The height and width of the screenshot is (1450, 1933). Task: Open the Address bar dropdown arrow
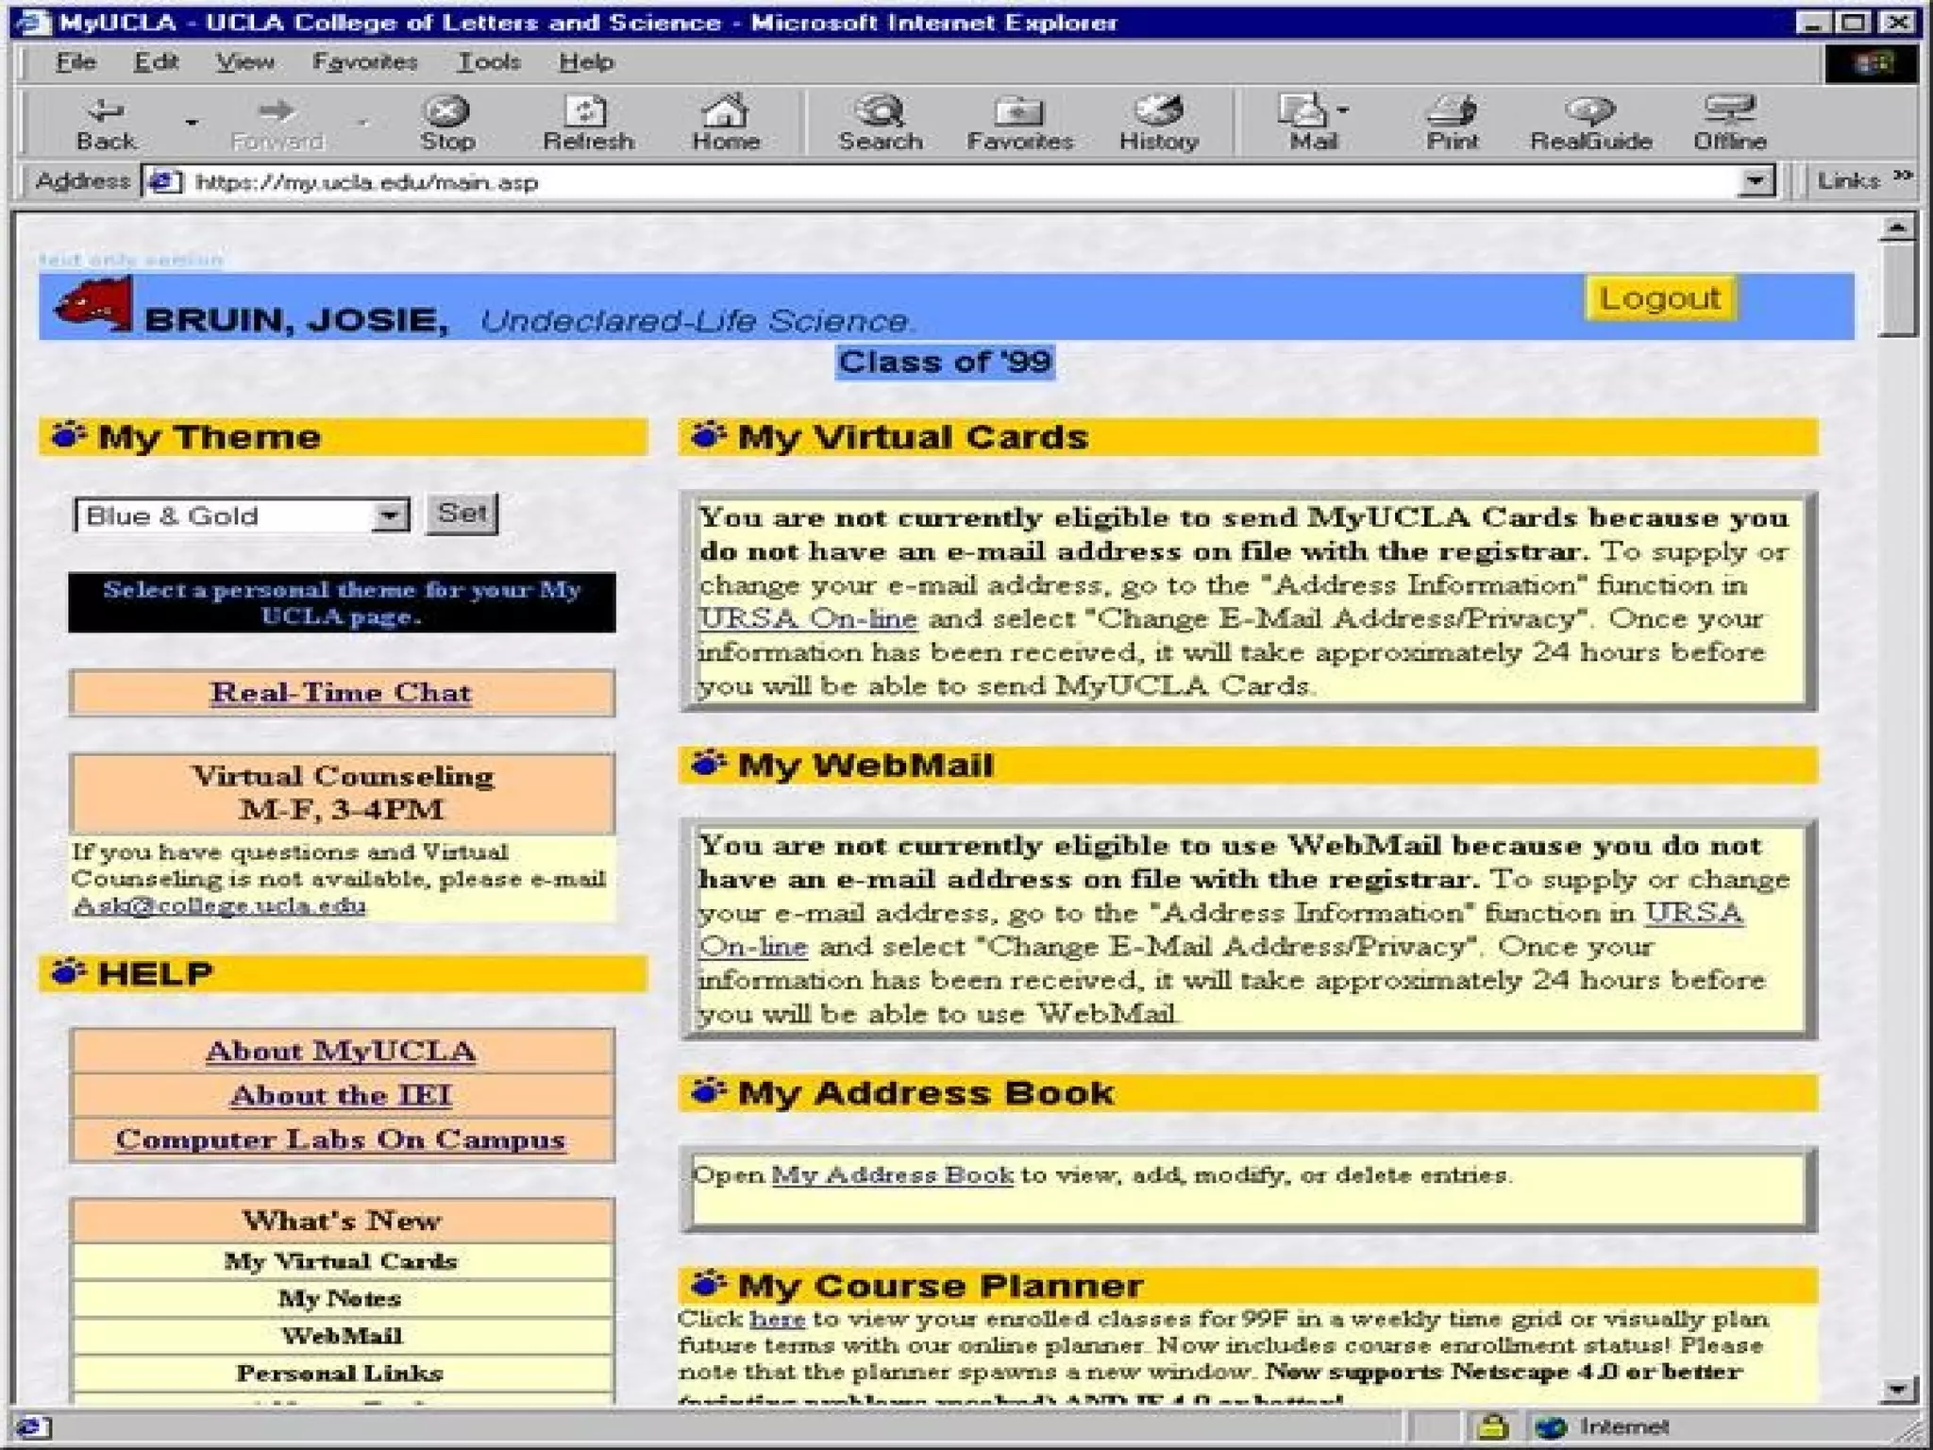1755,180
